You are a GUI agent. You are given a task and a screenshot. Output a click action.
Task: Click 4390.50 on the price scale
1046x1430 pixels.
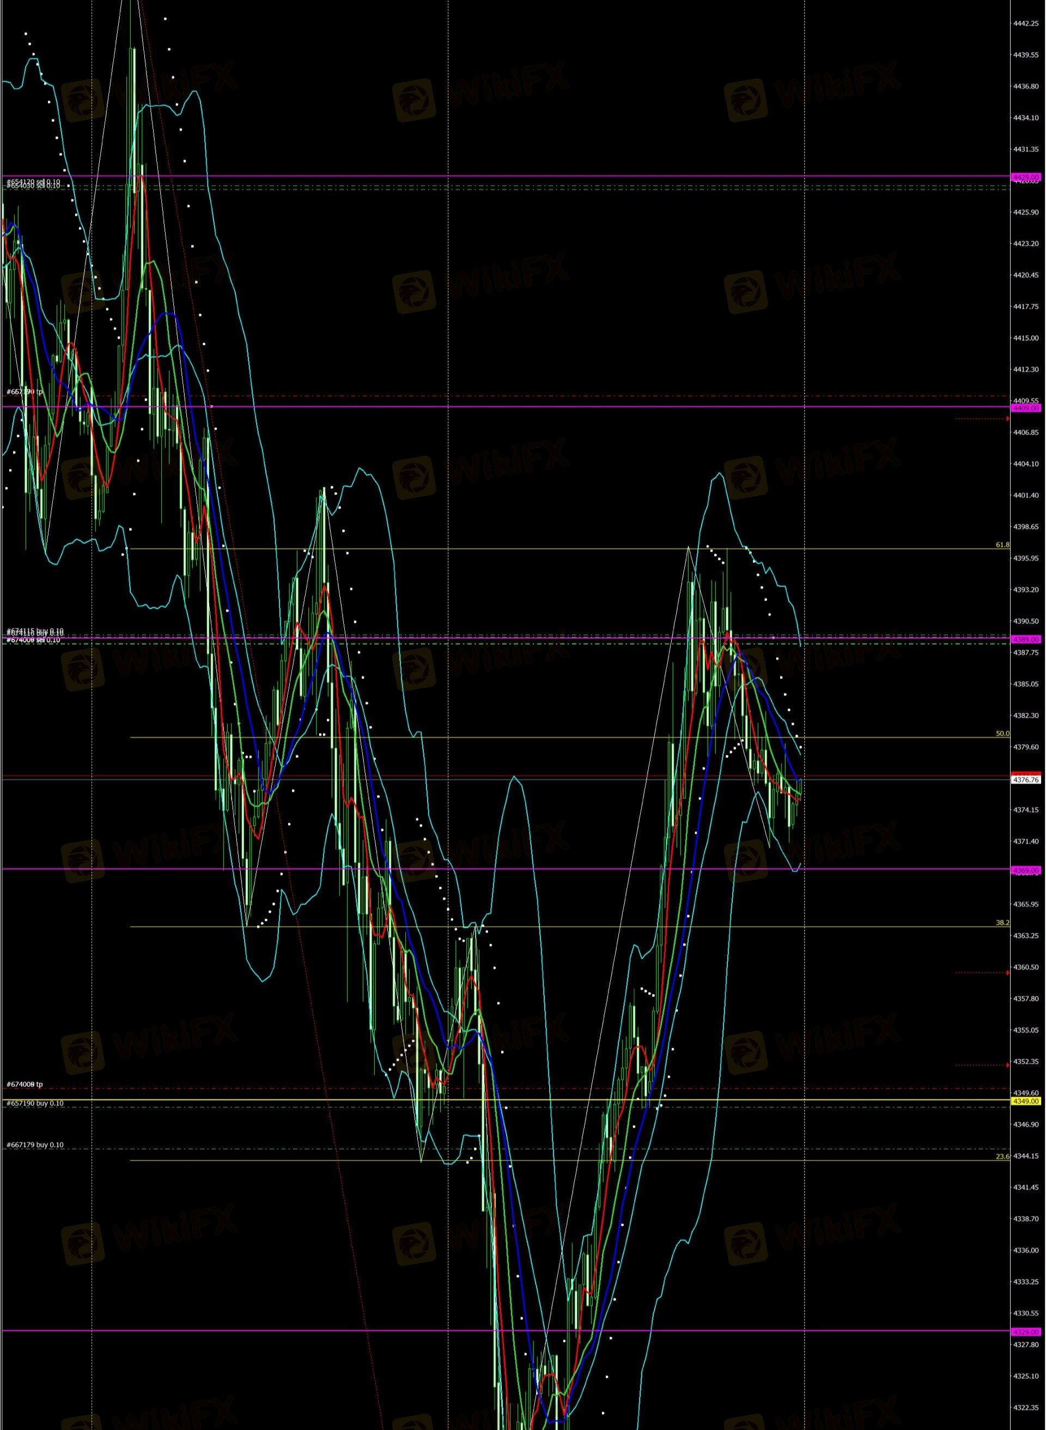1026,621
